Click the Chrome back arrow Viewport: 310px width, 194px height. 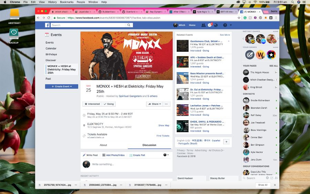point(38,18)
